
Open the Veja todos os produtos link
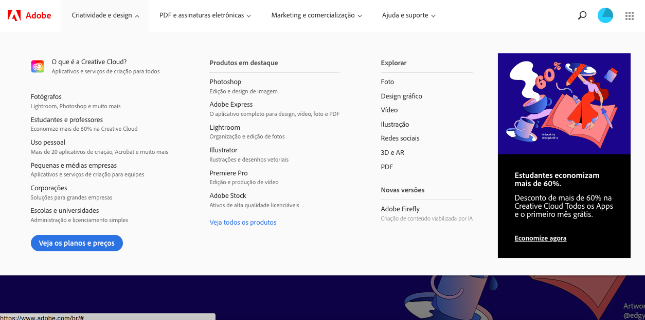click(x=243, y=222)
